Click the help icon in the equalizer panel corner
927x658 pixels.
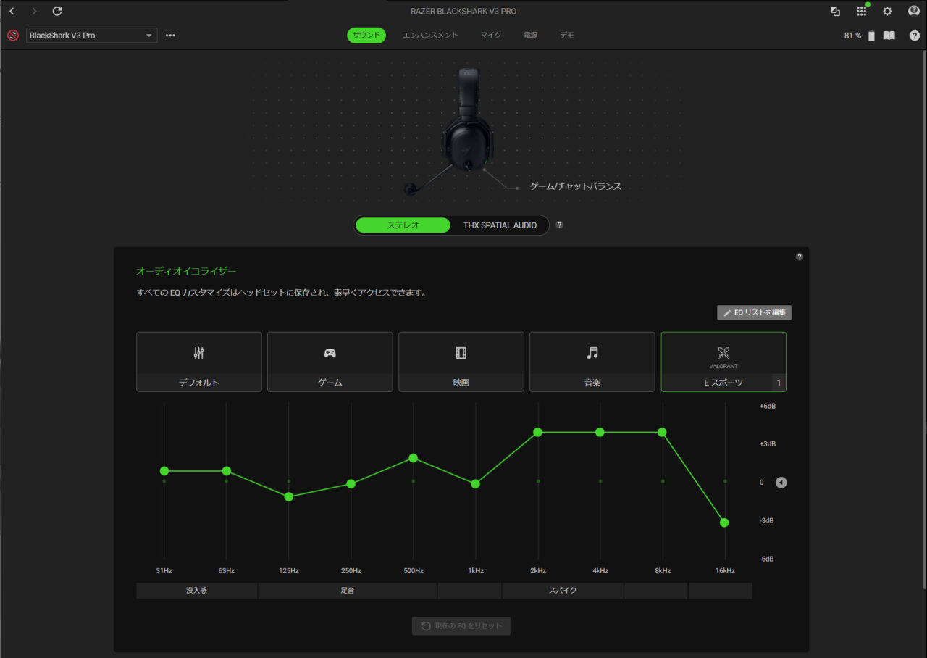pyautogui.click(x=800, y=257)
